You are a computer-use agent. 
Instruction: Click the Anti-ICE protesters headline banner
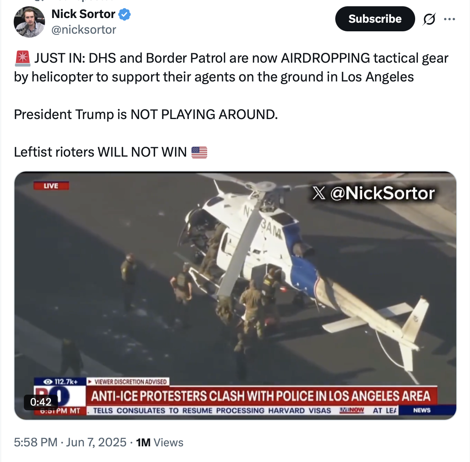[x=261, y=396]
